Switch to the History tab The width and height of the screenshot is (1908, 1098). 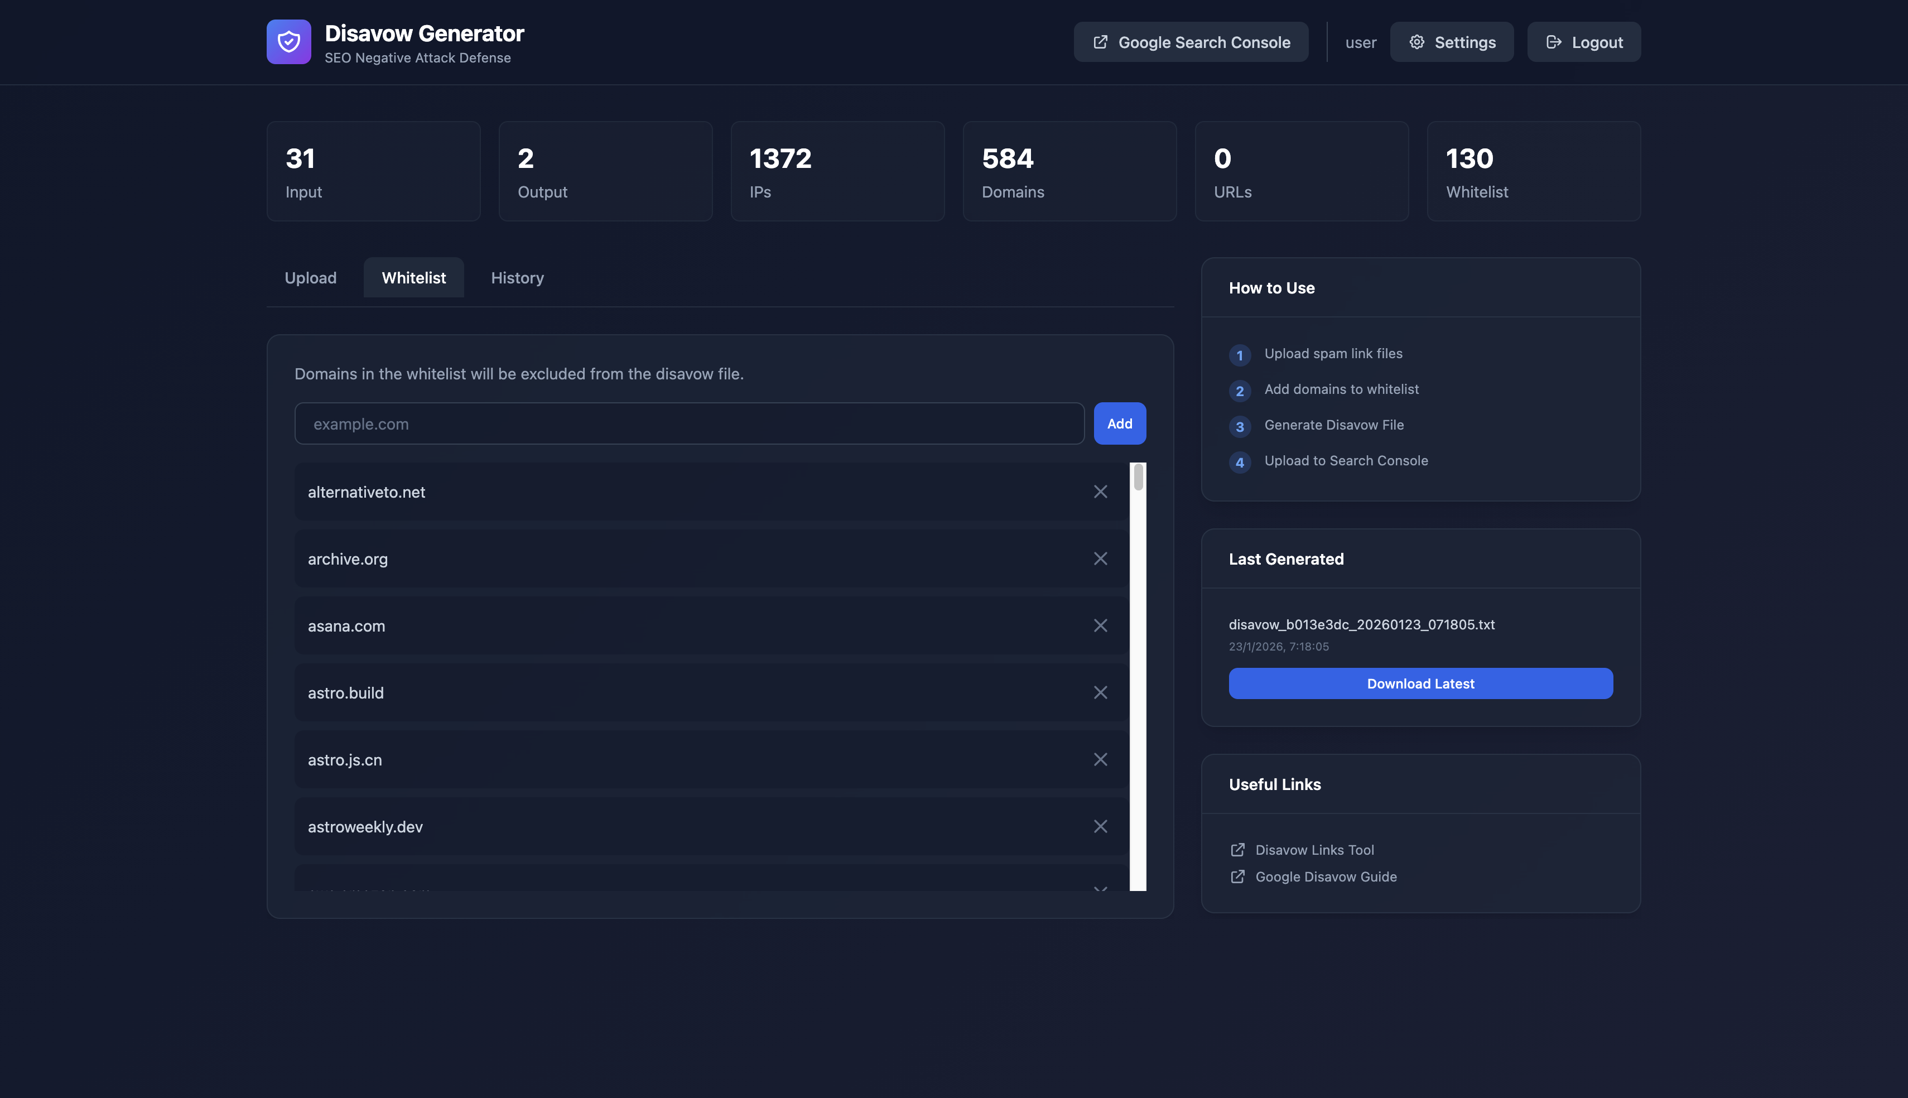(517, 277)
